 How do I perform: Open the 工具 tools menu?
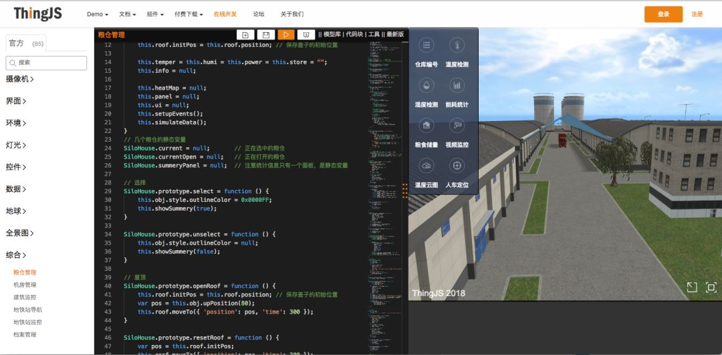(x=374, y=34)
